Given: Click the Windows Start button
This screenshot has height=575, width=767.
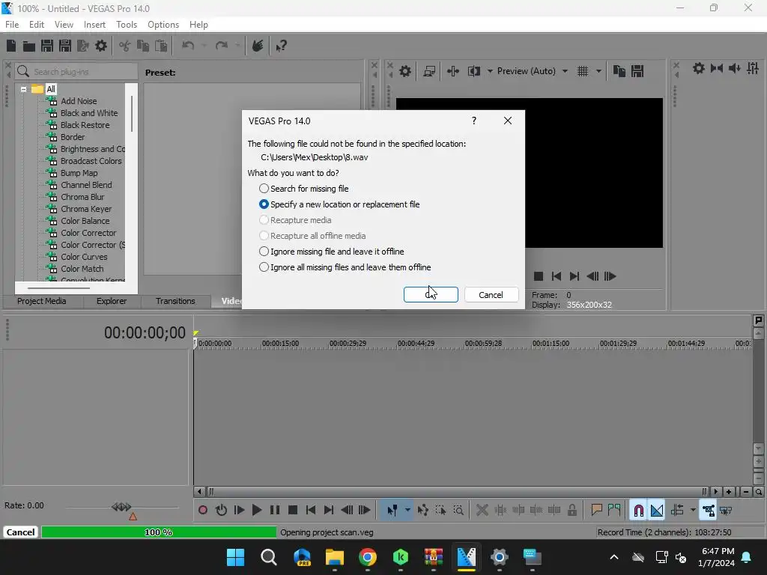Looking at the screenshot, I should (235, 557).
